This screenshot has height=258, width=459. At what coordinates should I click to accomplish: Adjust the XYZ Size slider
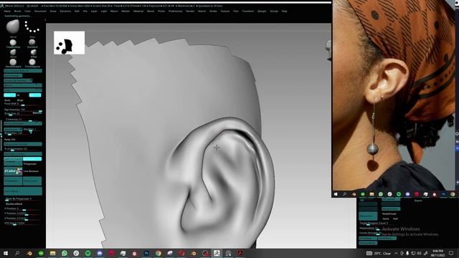[x=22, y=223]
